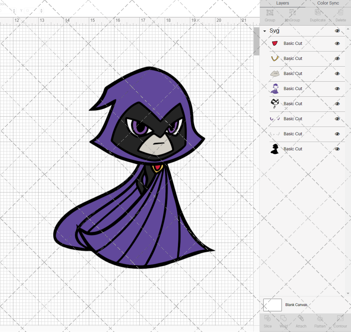This screenshot has height=332, width=351.
Task: Increase the Y position stepper
Action: pyautogui.click(x=41, y=9)
